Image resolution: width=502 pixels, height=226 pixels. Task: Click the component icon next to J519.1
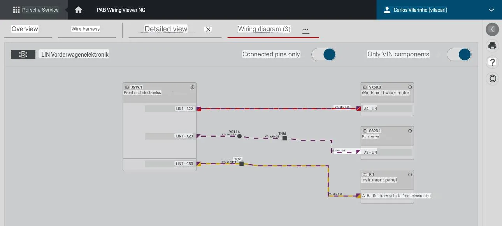pyautogui.click(x=127, y=87)
